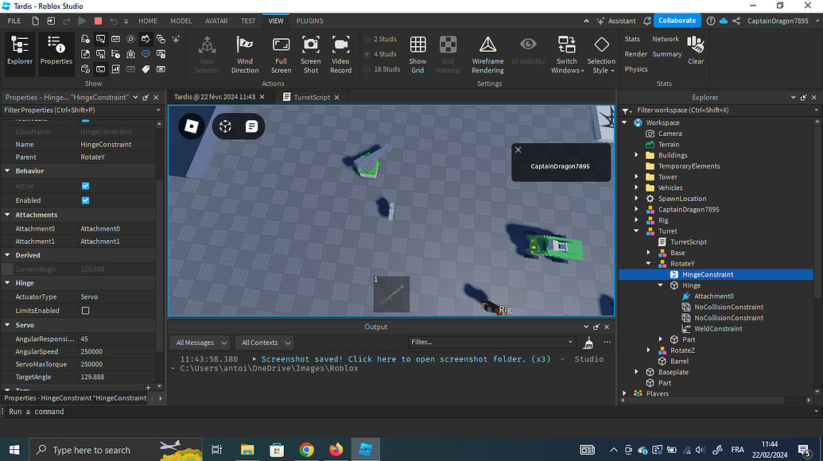Dismiss the CaptainDragon7895 player popup
Viewport: 823px width, 461px height.
(x=518, y=150)
